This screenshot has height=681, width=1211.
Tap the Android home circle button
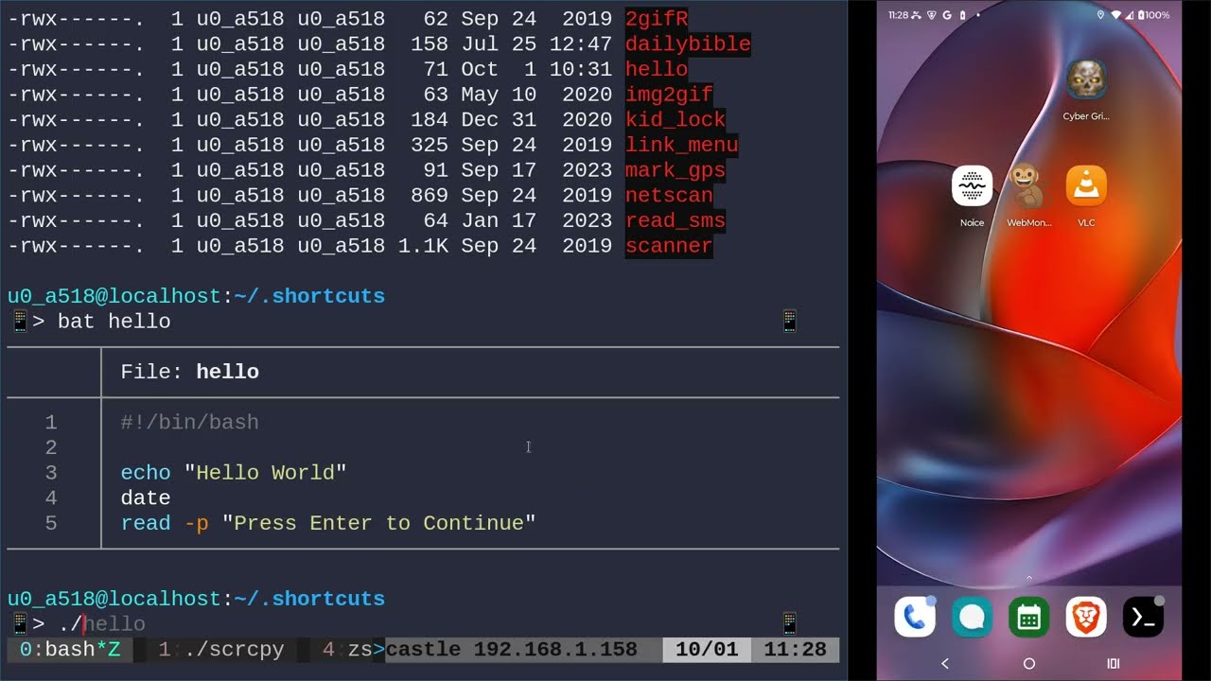click(x=1029, y=664)
